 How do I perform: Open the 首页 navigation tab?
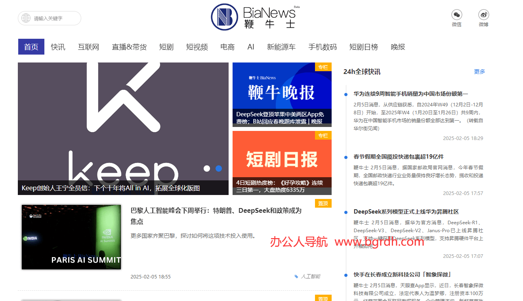(31, 47)
